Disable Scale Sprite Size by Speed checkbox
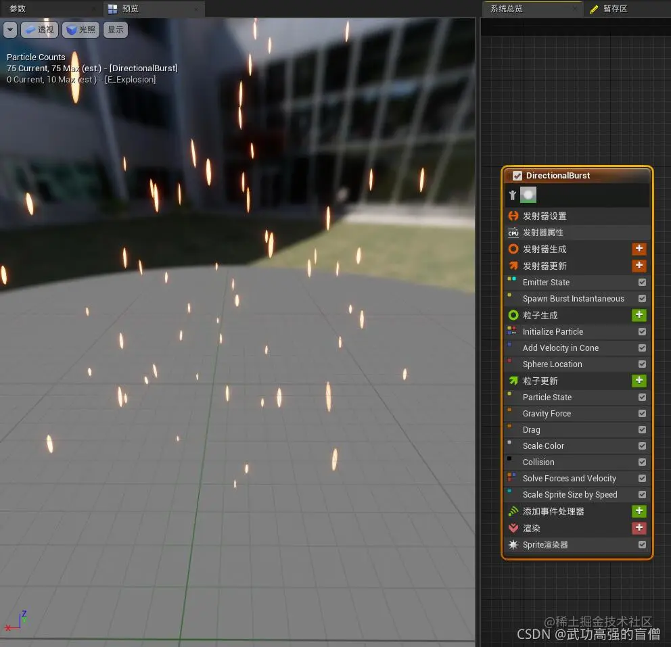Image resolution: width=671 pixels, height=647 pixels. (x=642, y=495)
